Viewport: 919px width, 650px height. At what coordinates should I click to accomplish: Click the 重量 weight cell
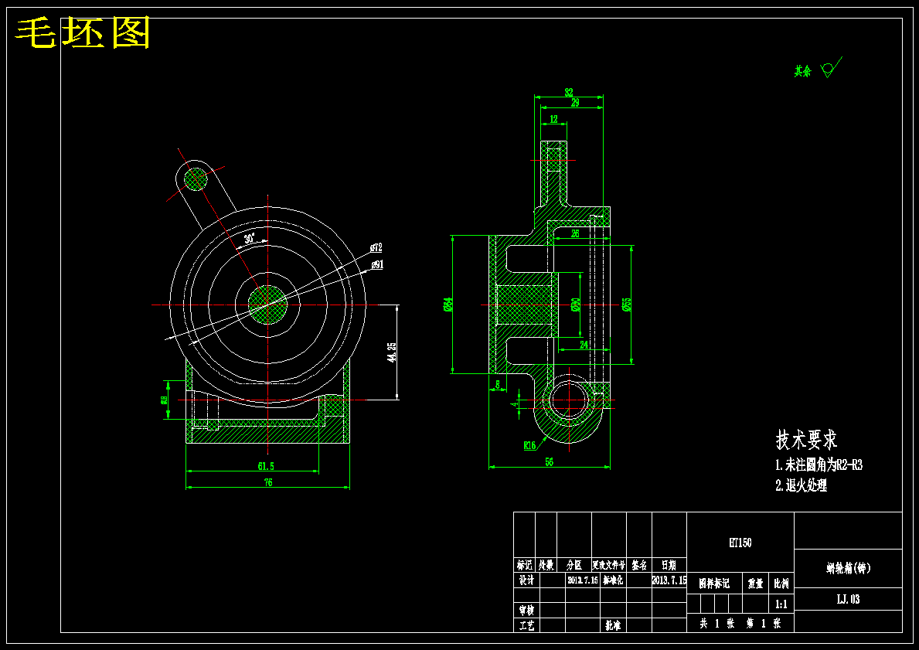point(755,584)
